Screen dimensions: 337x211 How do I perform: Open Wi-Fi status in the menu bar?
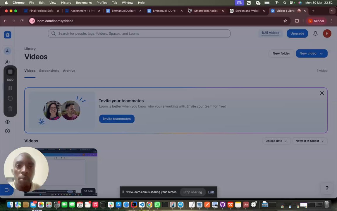coord(277,3)
